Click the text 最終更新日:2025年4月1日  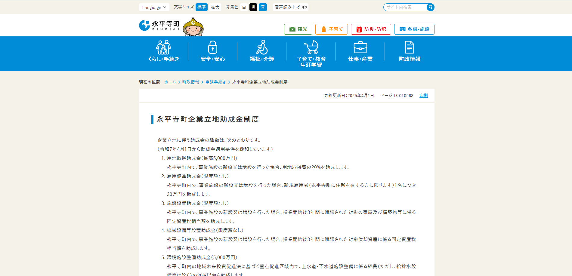pos(349,96)
